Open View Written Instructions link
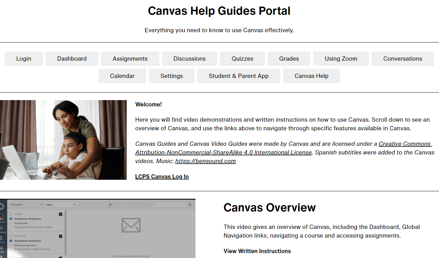Screen dimensions: 439x258 tap(257, 251)
